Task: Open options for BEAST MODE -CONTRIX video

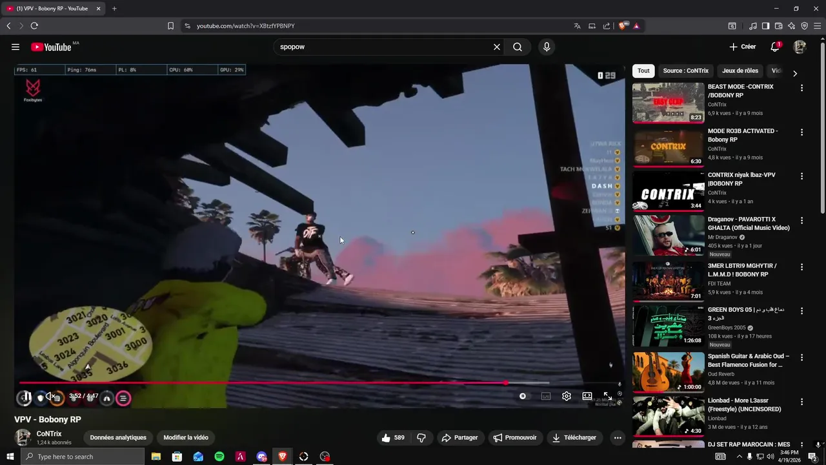Action: (801, 88)
